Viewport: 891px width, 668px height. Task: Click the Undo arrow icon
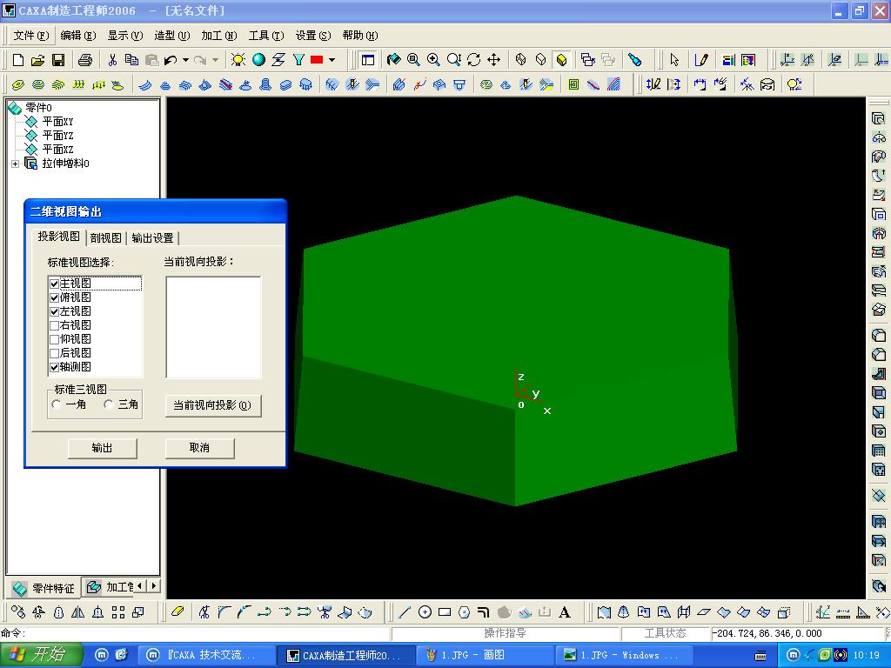(171, 60)
